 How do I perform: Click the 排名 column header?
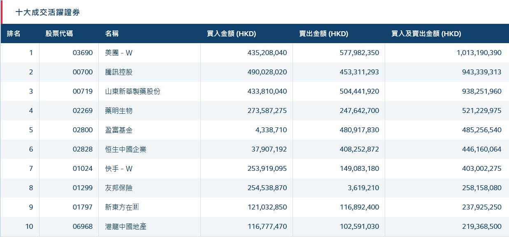coord(14,34)
